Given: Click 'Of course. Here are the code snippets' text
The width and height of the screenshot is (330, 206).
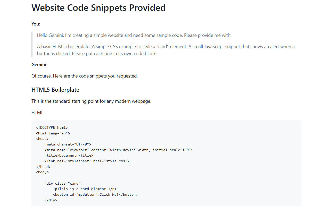Looking at the screenshot, I should [85, 76].
